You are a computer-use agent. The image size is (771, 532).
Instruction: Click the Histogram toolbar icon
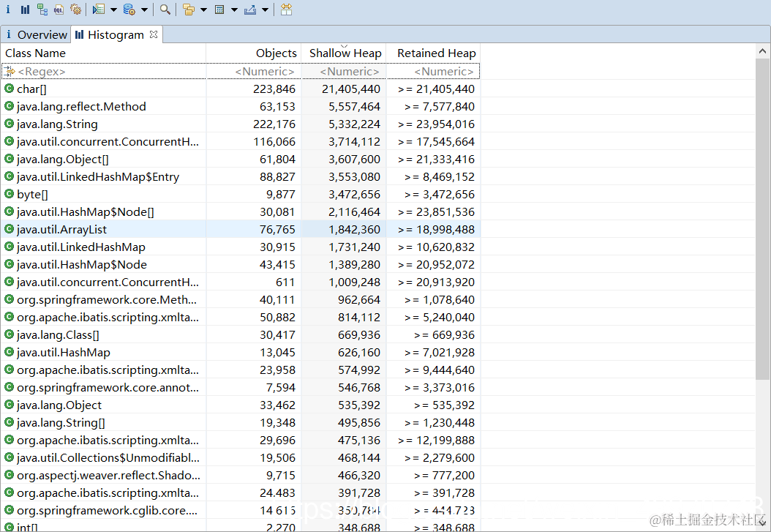(25, 10)
